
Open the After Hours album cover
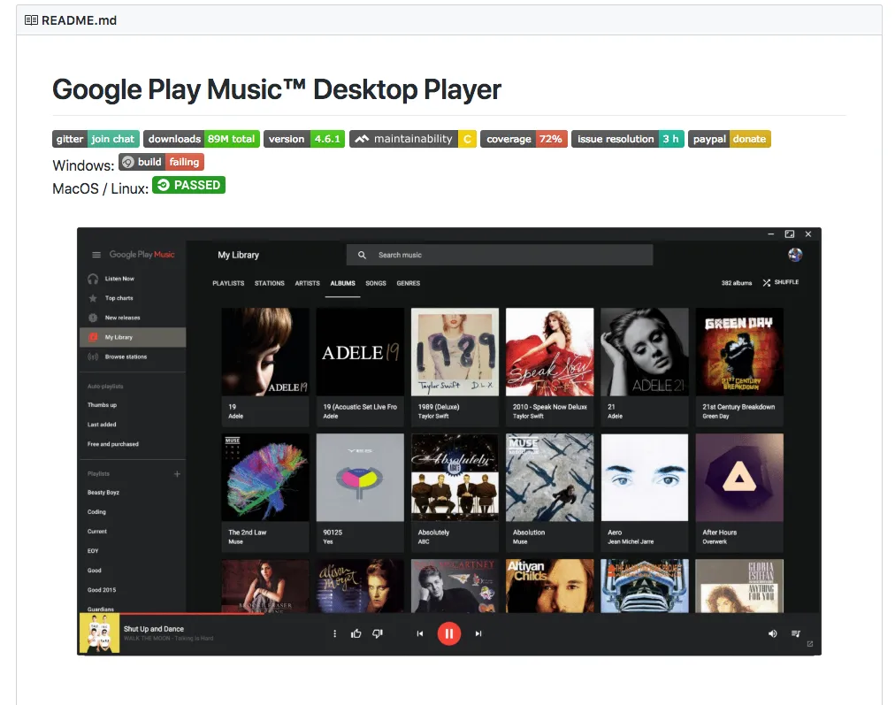tap(739, 478)
